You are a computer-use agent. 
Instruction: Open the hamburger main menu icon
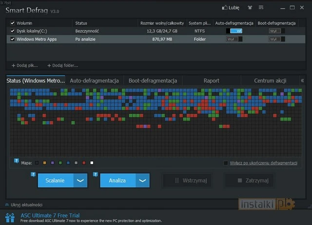(261, 7)
